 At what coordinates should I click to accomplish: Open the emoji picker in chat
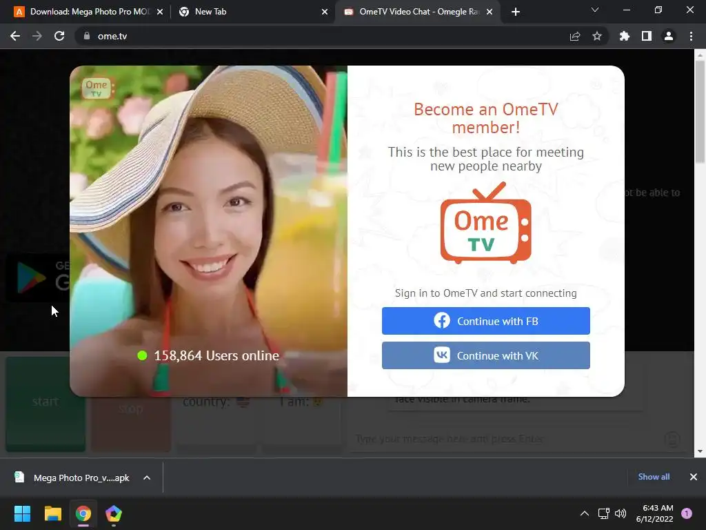point(672,439)
